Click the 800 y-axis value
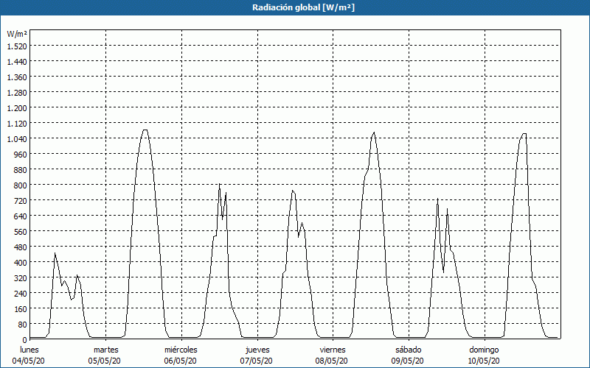This screenshot has width=590, height=368. [x=20, y=185]
